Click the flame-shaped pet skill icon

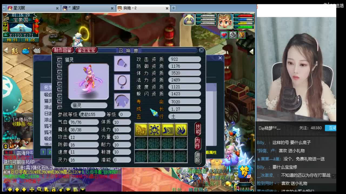pyautogui.click(x=181, y=130)
